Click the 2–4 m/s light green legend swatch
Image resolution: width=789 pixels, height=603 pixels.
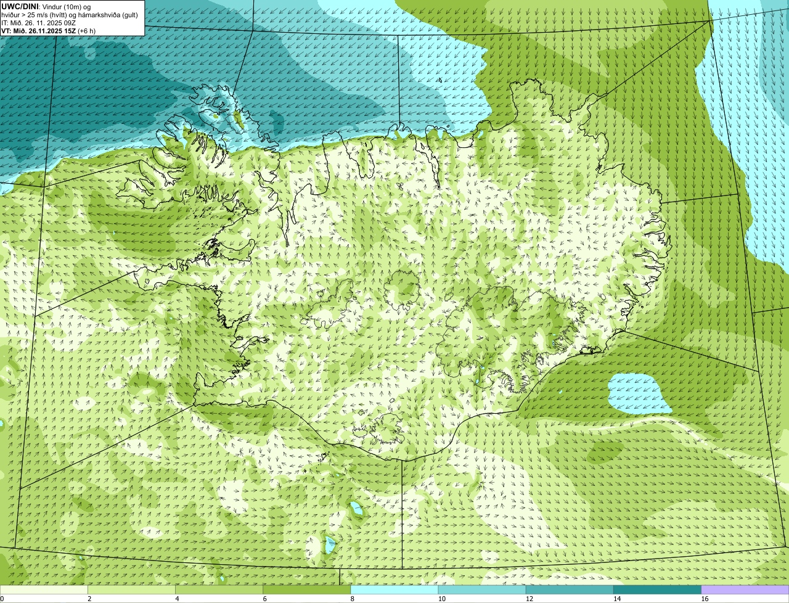click(131, 590)
